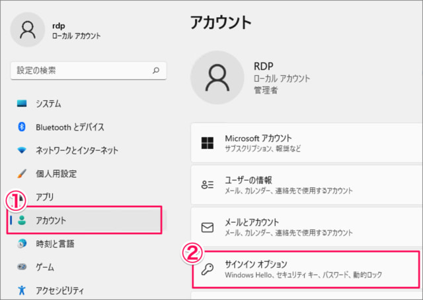Click the gamepad icon for gaming
Screen dimensions: 423x300
tap(22, 266)
